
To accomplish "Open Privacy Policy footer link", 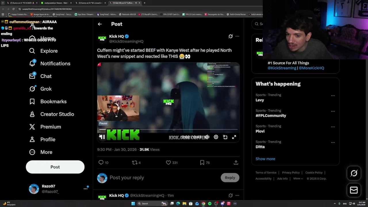I will [x=291, y=173].
